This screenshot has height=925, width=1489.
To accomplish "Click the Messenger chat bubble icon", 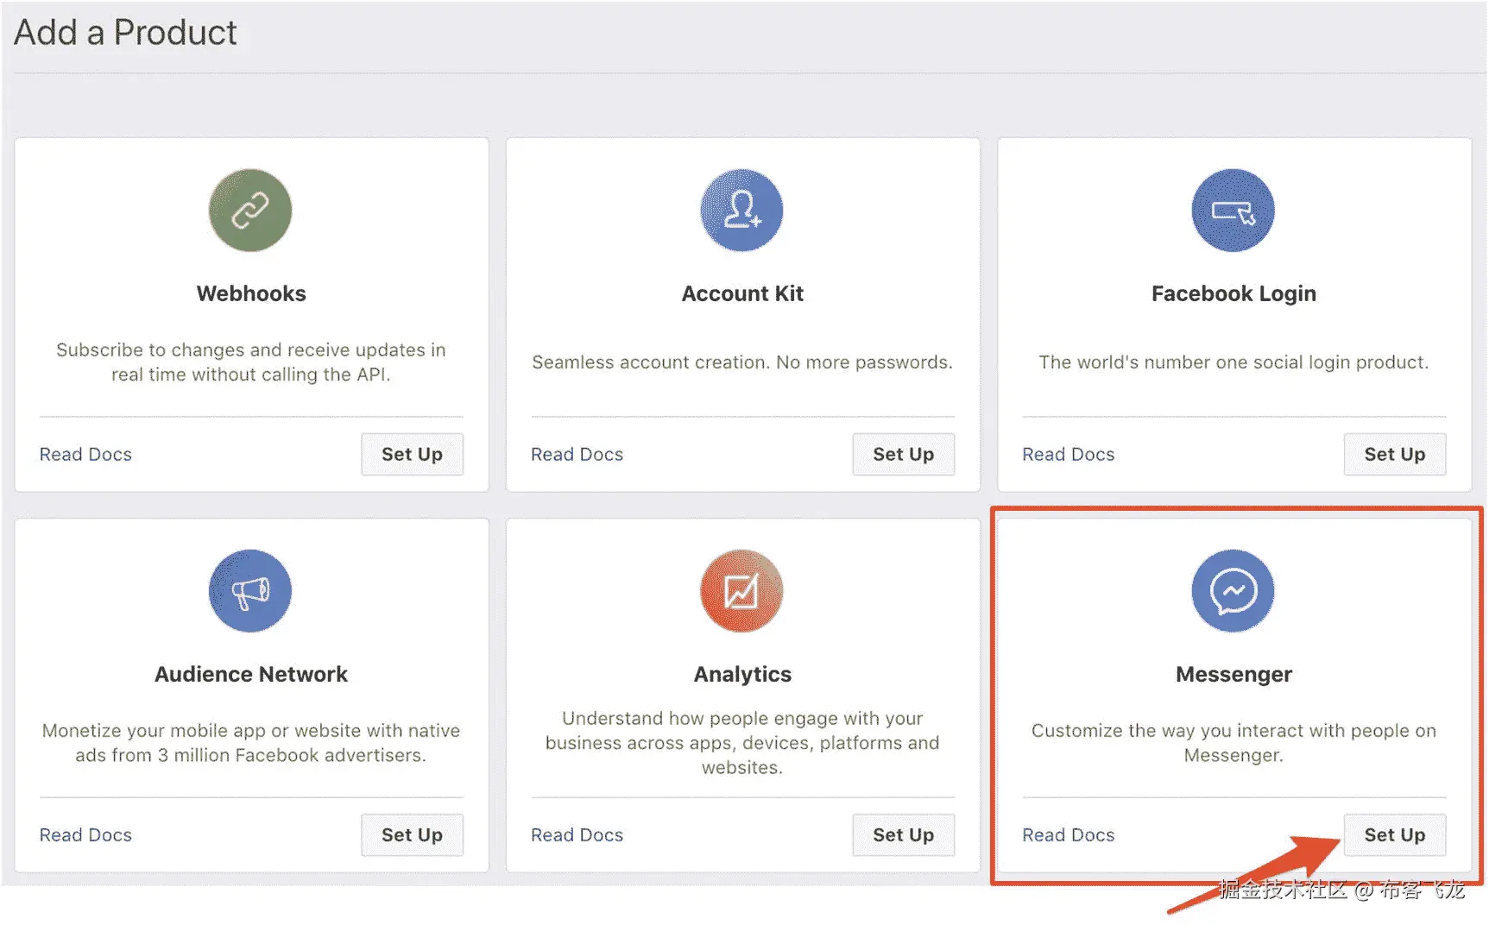I will [x=1233, y=591].
